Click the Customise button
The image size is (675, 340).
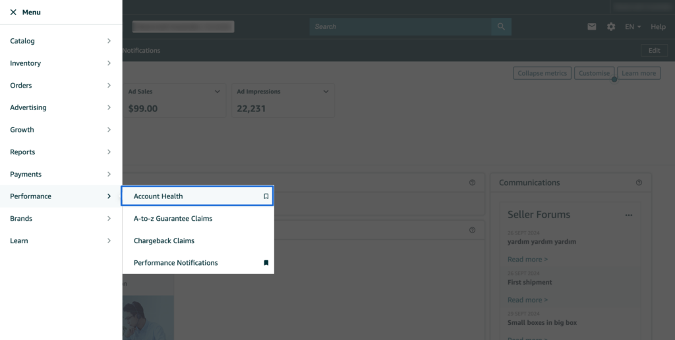point(594,73)
